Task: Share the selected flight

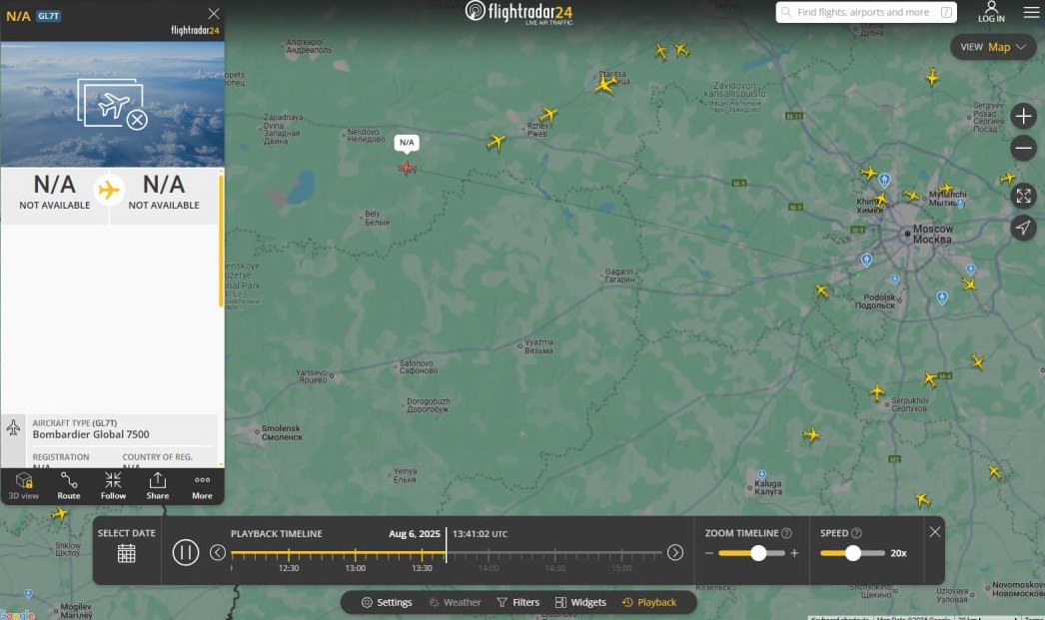Action: (x=158, y=485)
